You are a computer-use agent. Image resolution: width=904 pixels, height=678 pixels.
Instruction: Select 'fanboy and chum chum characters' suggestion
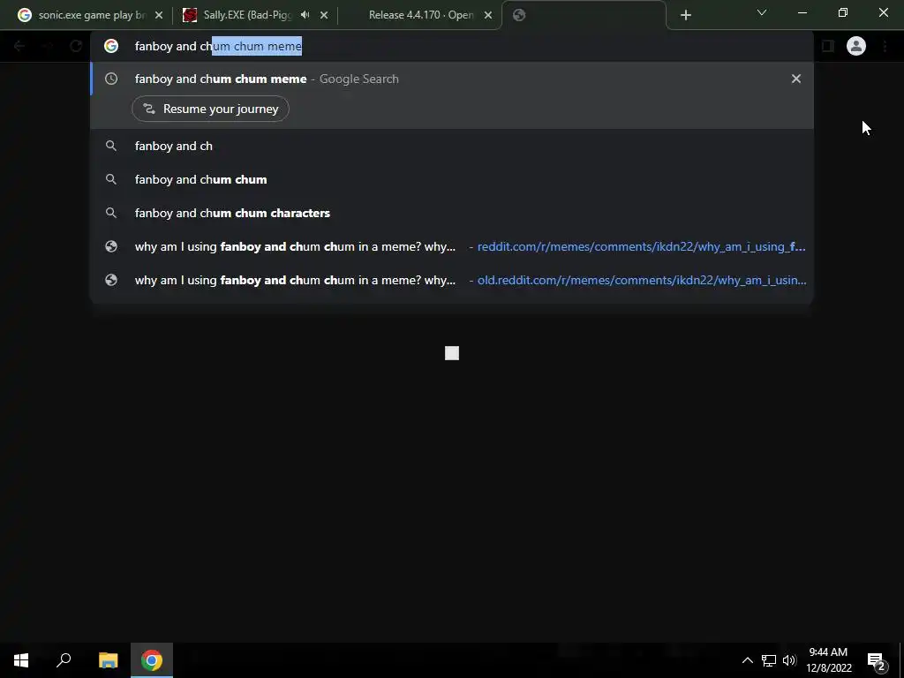452,214
